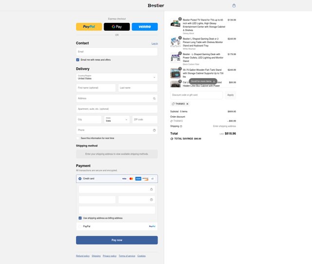
Task: Open the Country/Region dropdown
Action: coord(117,77)
